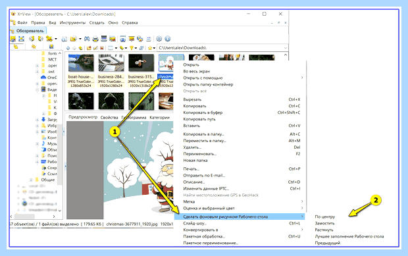Click folder tree scrollbar down arrow

coord(60,211)
